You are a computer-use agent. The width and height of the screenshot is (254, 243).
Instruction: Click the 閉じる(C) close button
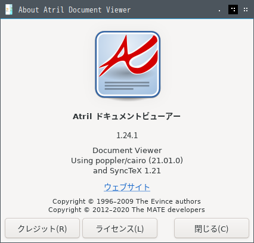pyautogui.click(x=212, y=228)
